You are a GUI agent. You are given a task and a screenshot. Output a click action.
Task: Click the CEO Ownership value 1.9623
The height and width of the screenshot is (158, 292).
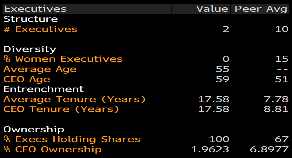pos(210,149)
